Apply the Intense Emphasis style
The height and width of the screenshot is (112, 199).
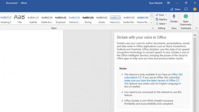tap(74, 19)
